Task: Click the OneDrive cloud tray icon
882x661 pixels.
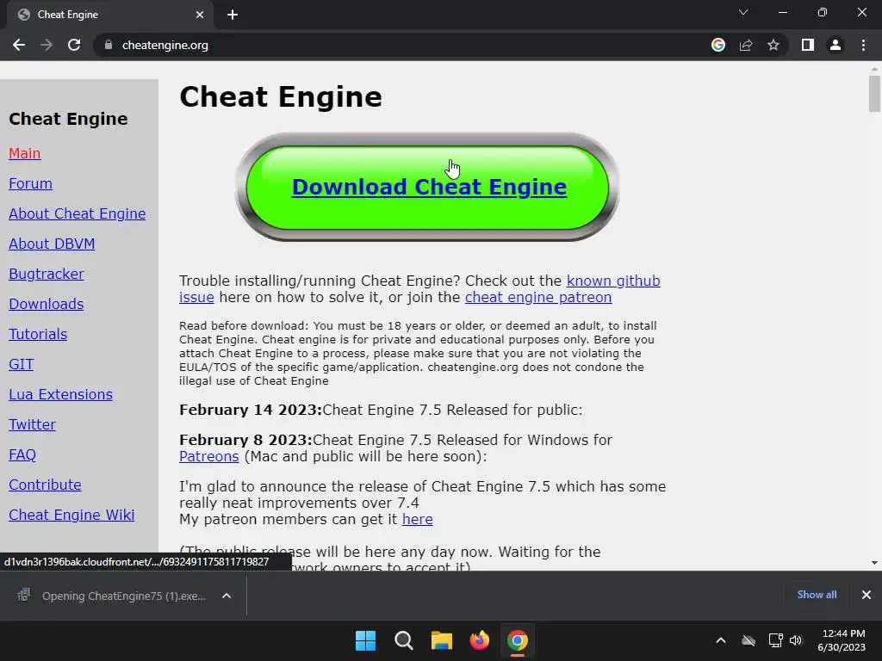Action: point(748,640)
